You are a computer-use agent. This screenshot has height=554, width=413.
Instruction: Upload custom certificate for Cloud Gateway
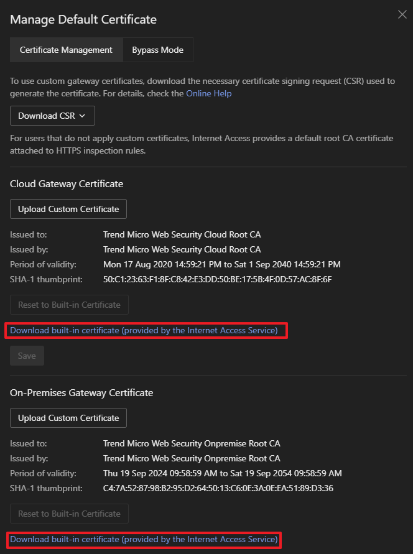pyautogui.click(x=68, y=209)
